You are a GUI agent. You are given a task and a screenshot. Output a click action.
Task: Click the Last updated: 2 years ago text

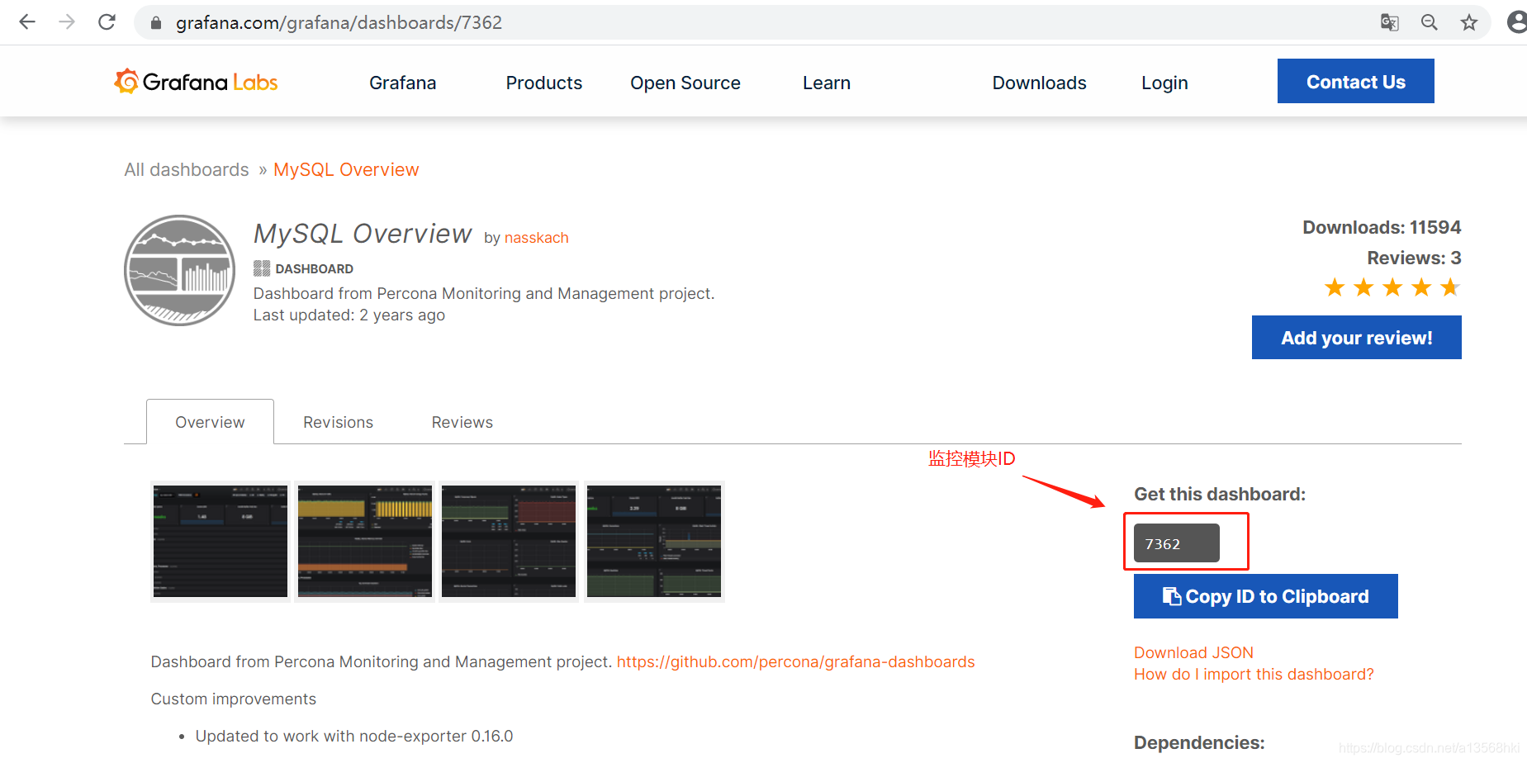pyautogui.click(x=349, y=315)
